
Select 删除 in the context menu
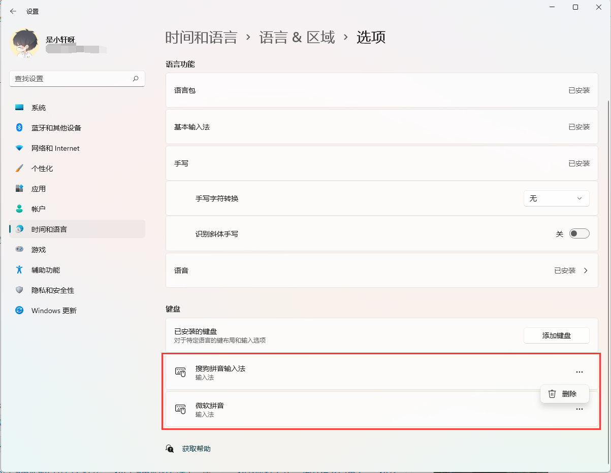point(565,393)
